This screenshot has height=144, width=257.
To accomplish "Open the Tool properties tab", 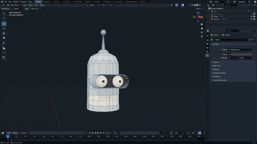I will coord(208,35).
